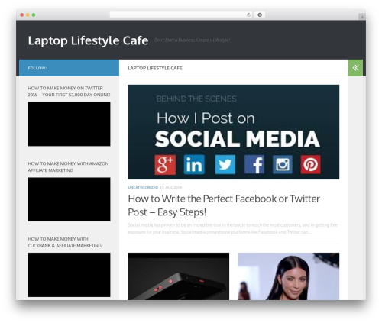Click the 15 Jan 2016 post date
382x323 pixels.
coord(170,187)
